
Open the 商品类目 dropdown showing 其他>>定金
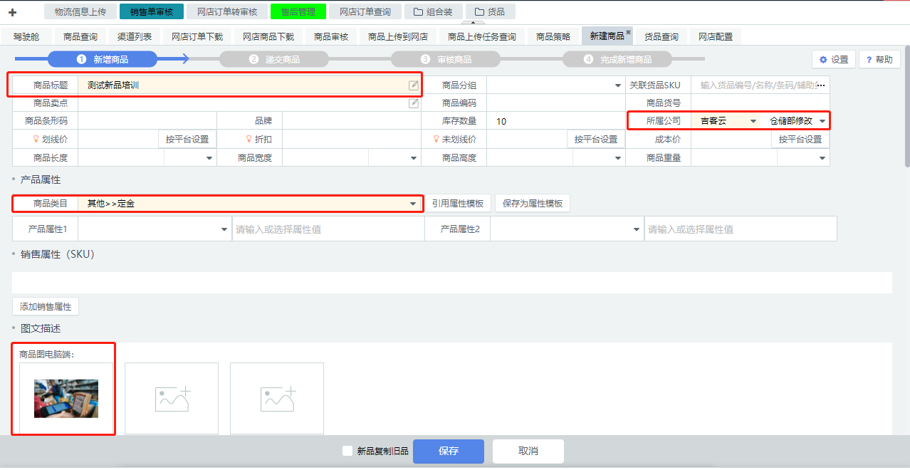pos(412,204)
